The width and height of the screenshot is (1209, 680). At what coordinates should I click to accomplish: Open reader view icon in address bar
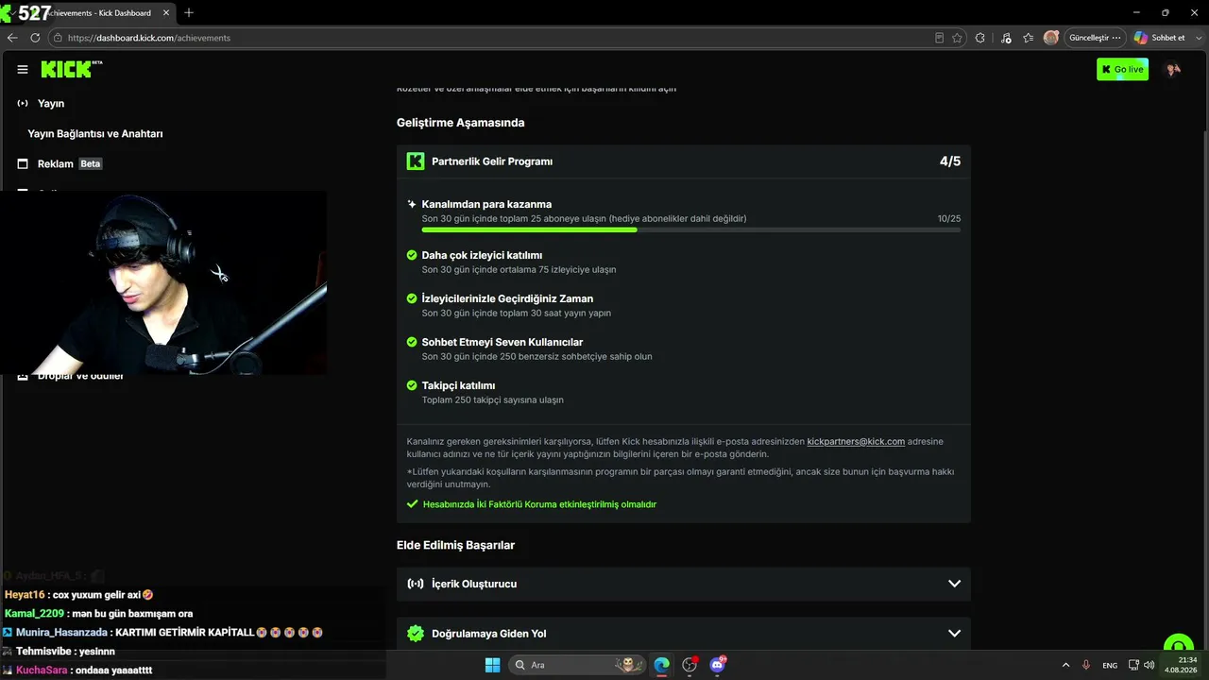[x=939, y=38]
